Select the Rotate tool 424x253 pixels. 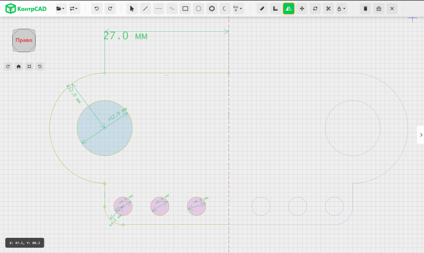click(315, 9)
